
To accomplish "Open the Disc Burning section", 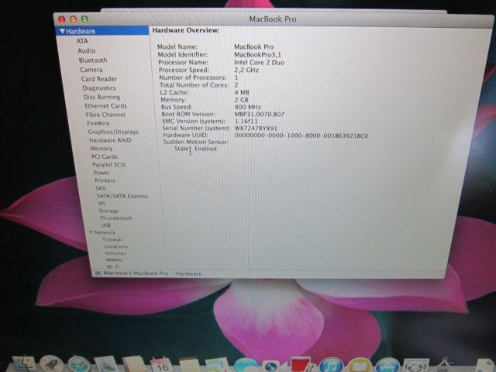I will pyautogui.click(x=102, y=97).
